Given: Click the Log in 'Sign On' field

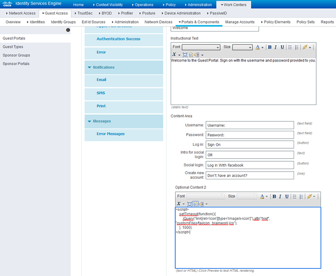Looking at the screenshot, I should [250, 145].
